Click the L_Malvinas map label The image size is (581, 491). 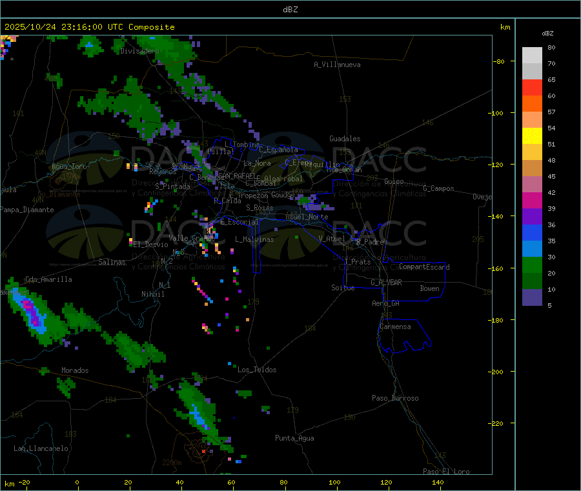[x=254, y=239]
